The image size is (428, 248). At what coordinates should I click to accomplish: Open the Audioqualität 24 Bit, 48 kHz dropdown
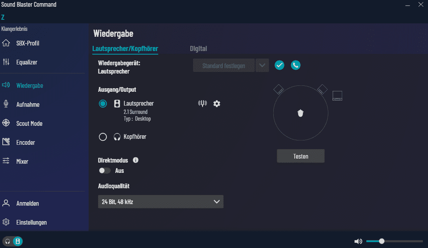point(161,202)
